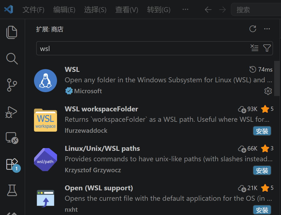The image size is (281, 215).
Task: Go forward with the right arrow
Action: point(222,10)
